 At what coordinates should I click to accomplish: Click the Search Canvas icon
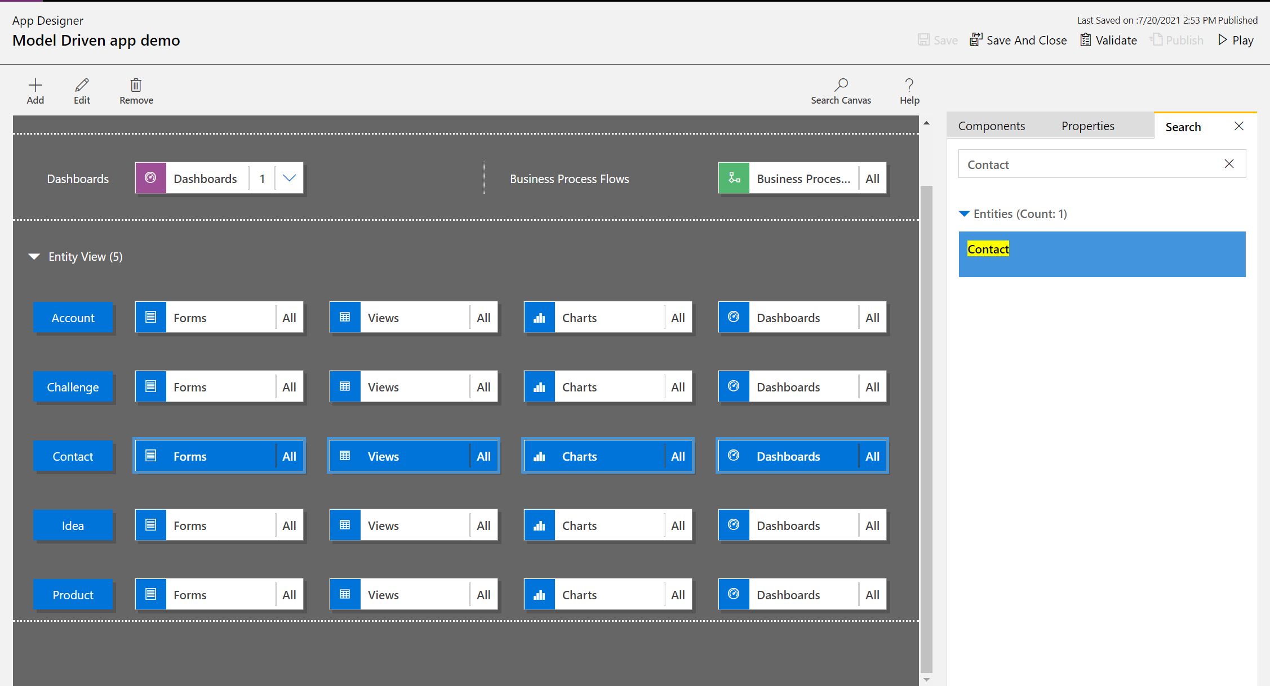[x=840, y=84]
